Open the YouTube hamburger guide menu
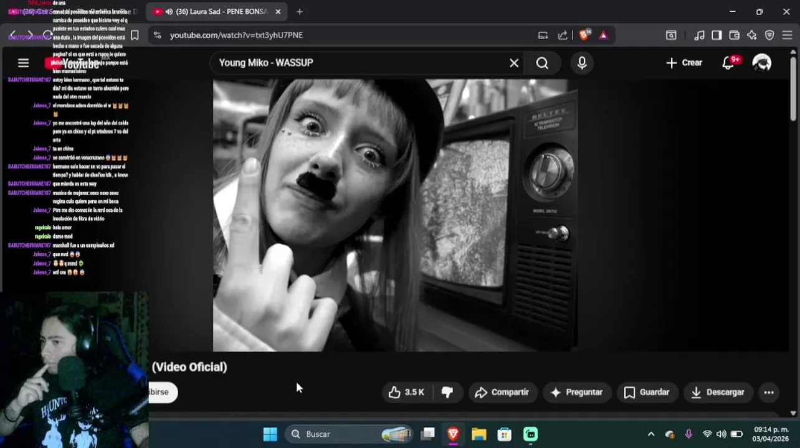This screenshot has width=800, height=448. [23, 63]
